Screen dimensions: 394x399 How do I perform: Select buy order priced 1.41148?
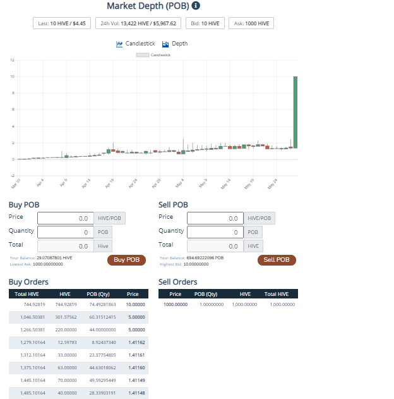coord(78,393)
